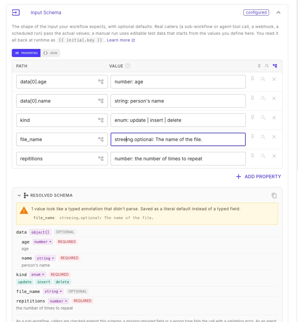The width and height of the screenshot is (298, 322).
Task: Click the configured status badge
Action: pyautogui.click(x=256, y=12)
